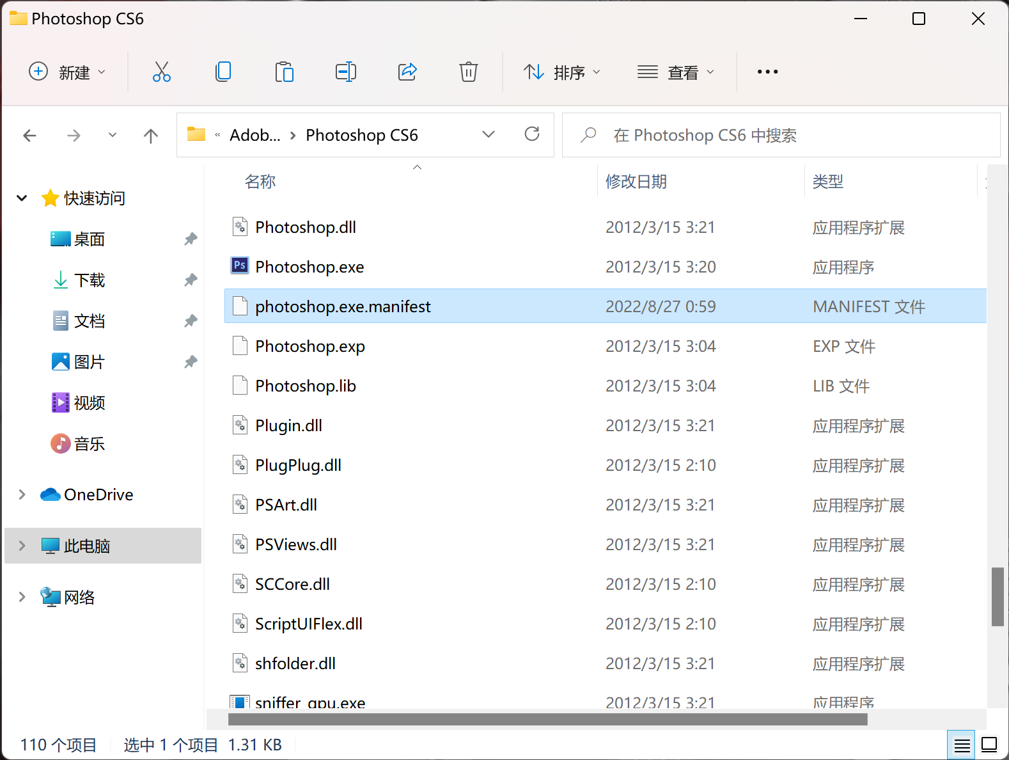1009x760 pixels.
Task: Open 音乐 in quick access
Action: 89,444
